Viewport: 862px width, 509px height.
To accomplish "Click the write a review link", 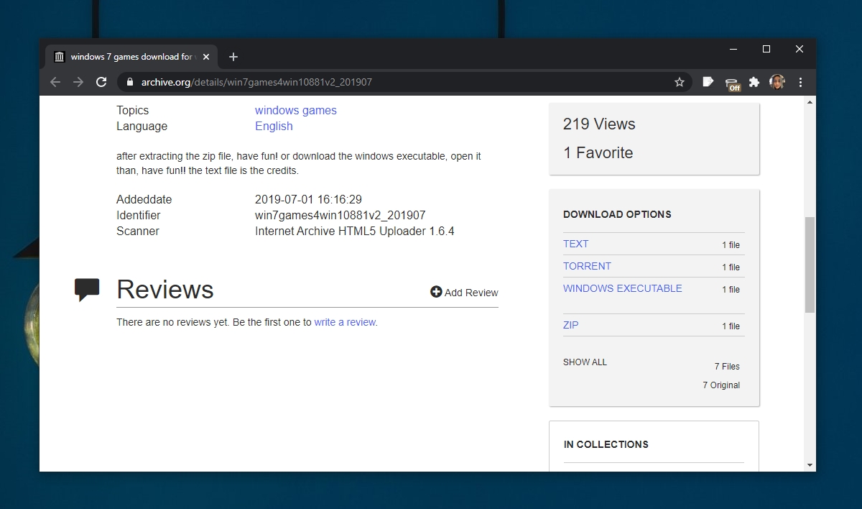I will [x=345, y=322].
